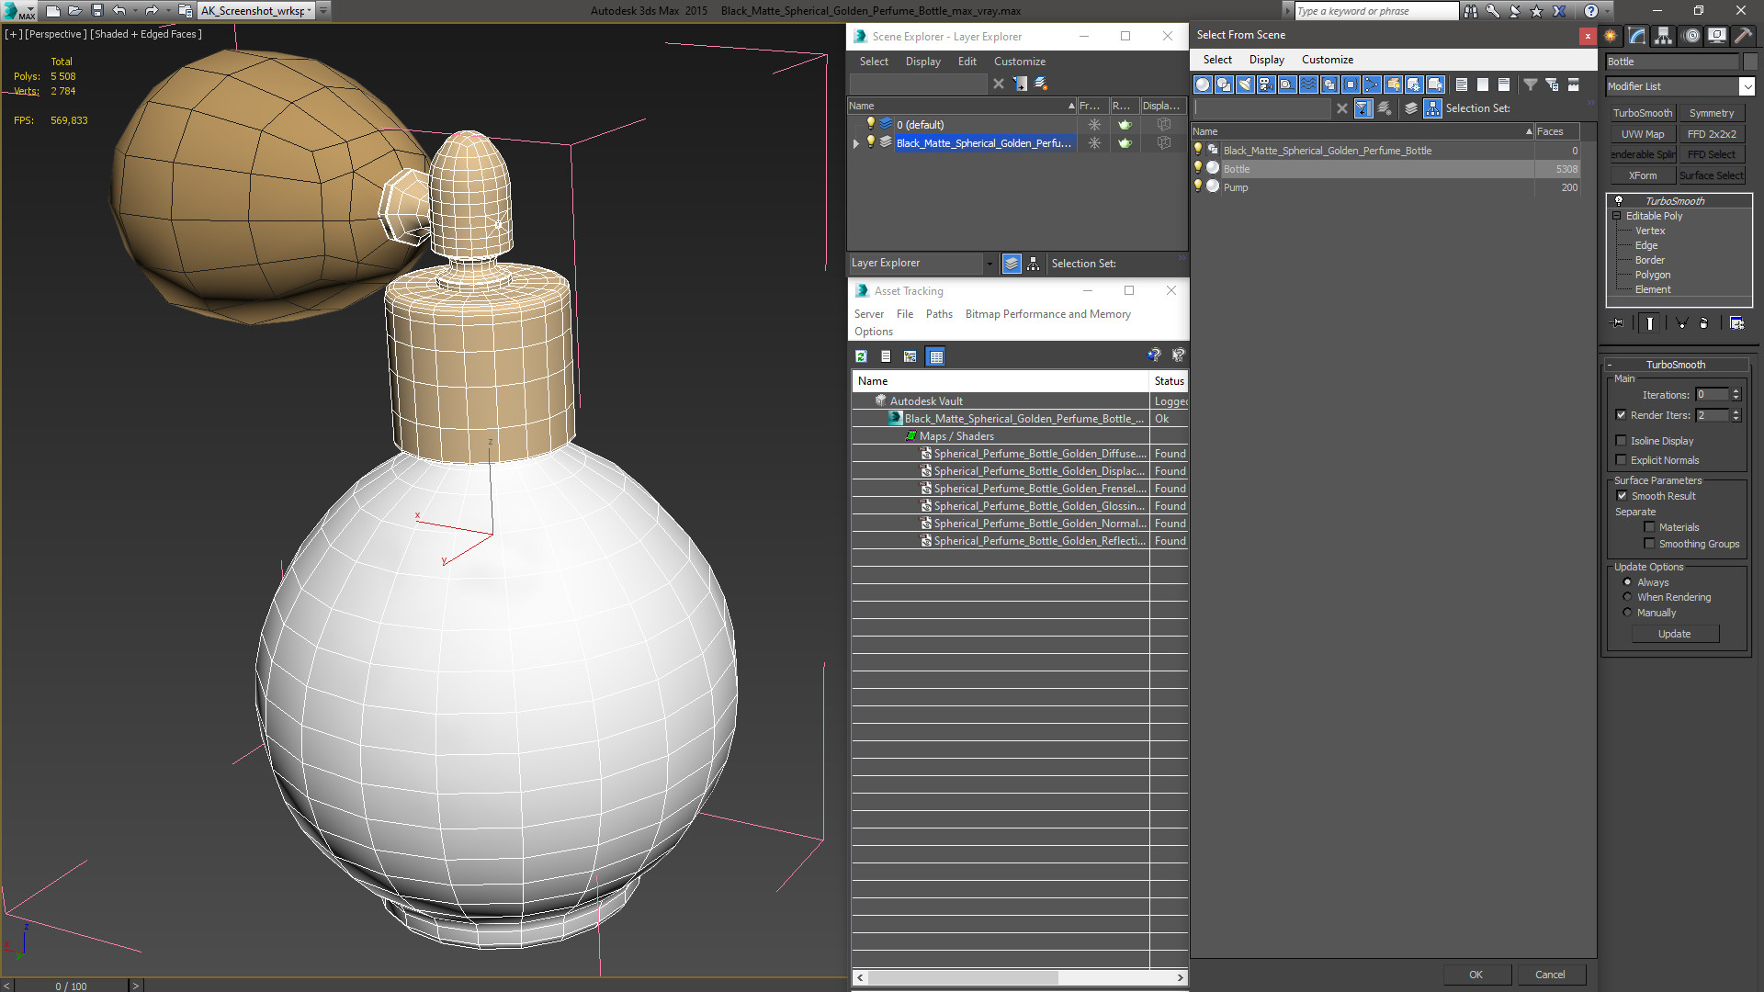Apply the UVW Map modifier button
The height and width of the screenshot is (992, 1764).
pos(1642,134)
